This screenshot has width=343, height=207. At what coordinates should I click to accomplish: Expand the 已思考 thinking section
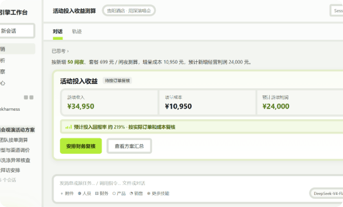[60, 51]
